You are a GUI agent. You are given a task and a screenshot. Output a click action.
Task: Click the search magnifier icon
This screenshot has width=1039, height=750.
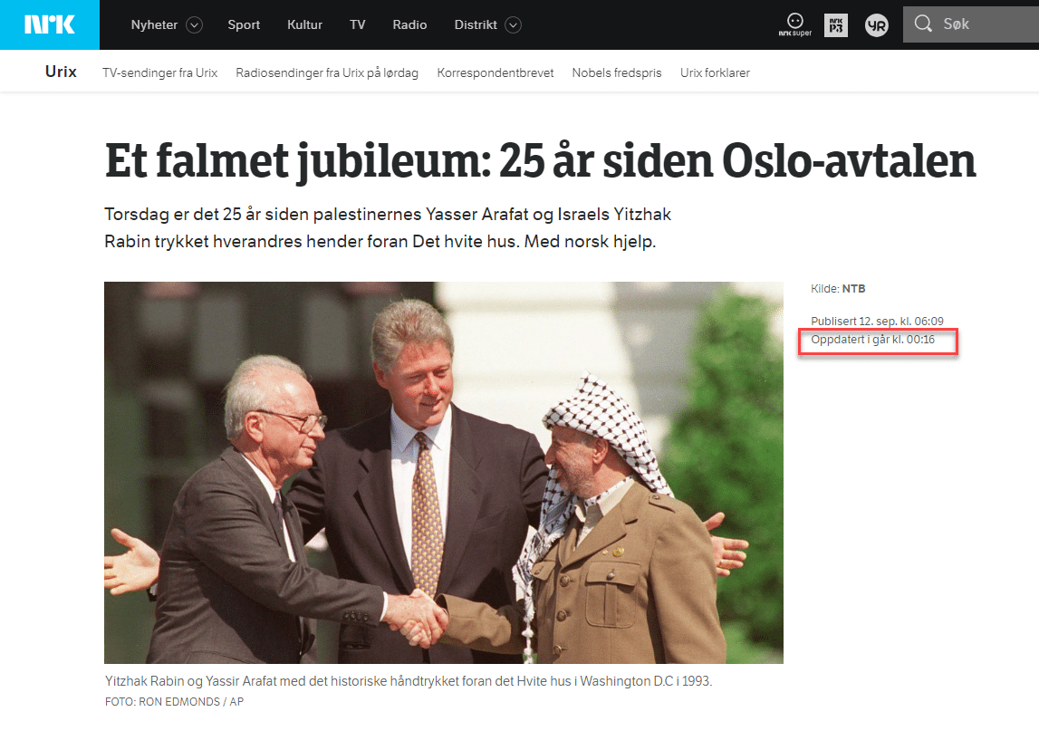click(923, 24)
